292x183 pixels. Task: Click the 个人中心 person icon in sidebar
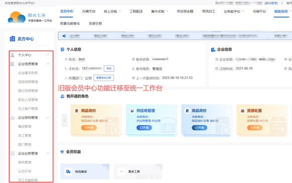pyautogui.click(x=13, y=55)
